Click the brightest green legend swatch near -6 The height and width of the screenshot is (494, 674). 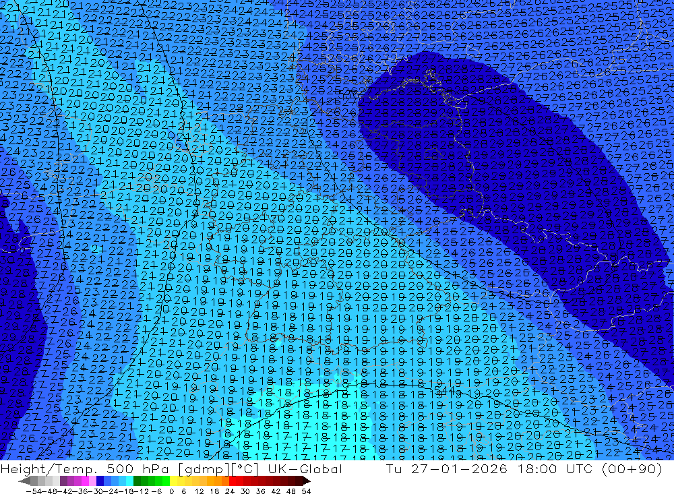coord(166,481)
